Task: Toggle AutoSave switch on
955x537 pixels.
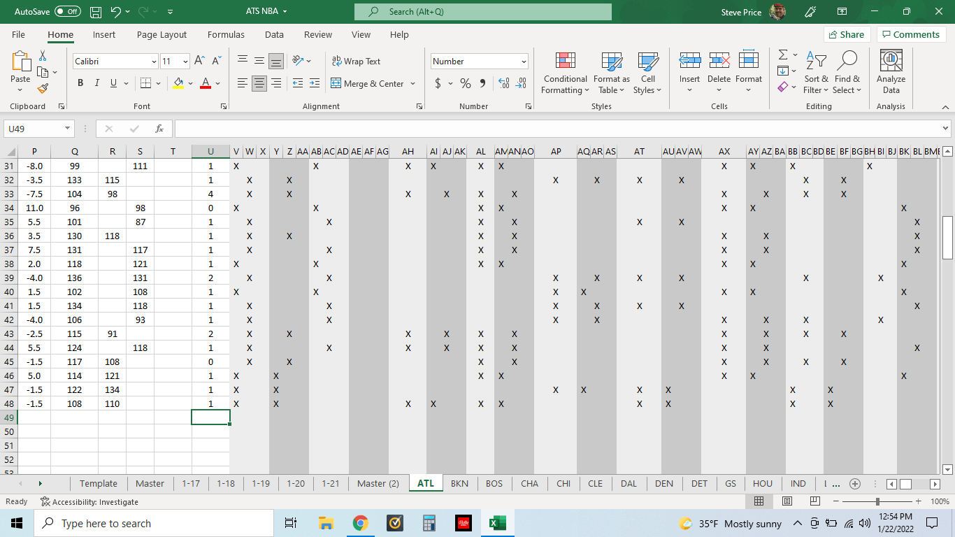Action: 68,12
